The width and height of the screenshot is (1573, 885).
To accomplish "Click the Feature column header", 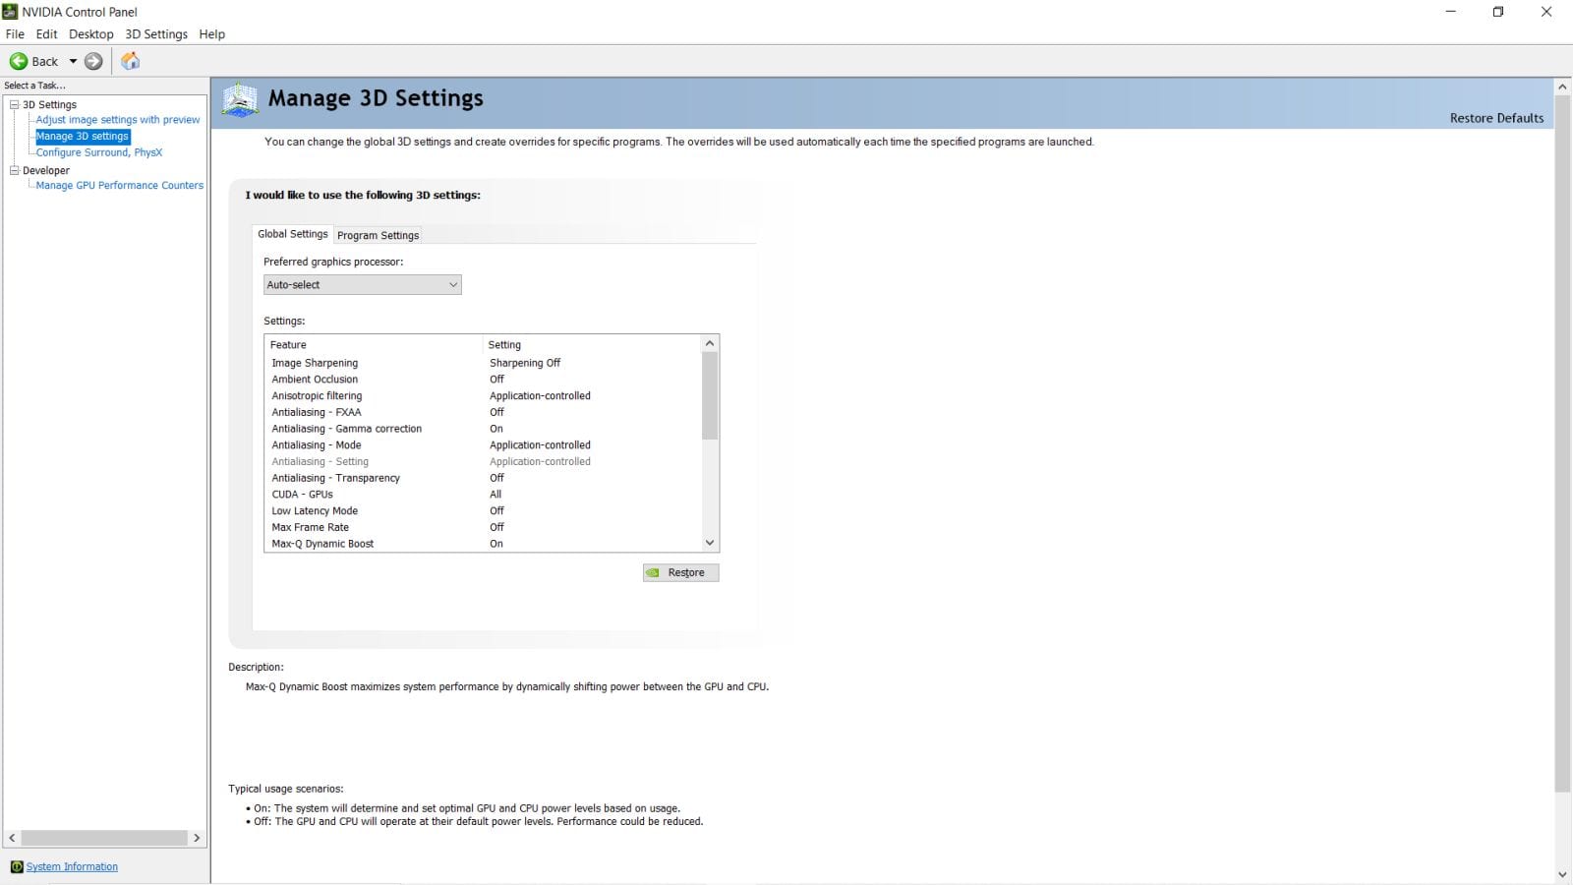I will pos(375,345).
